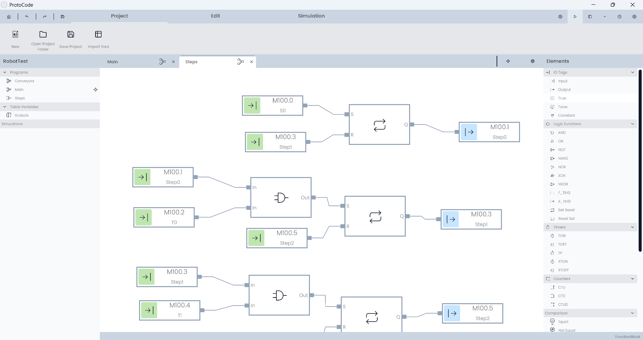The image size is (643, 340).
Task: Create a New project
Action: (15, 39)
